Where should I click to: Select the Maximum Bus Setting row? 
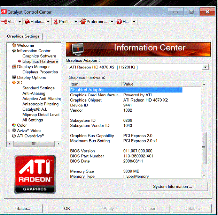tap(126, 141)
